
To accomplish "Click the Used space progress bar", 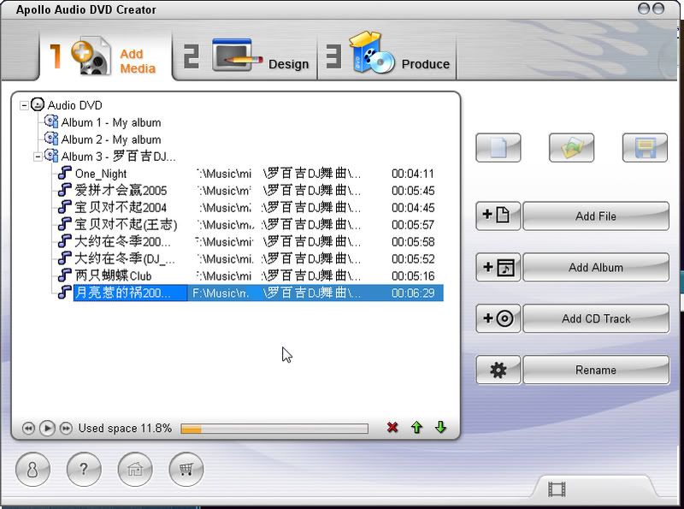I will [x=274, y=429].
